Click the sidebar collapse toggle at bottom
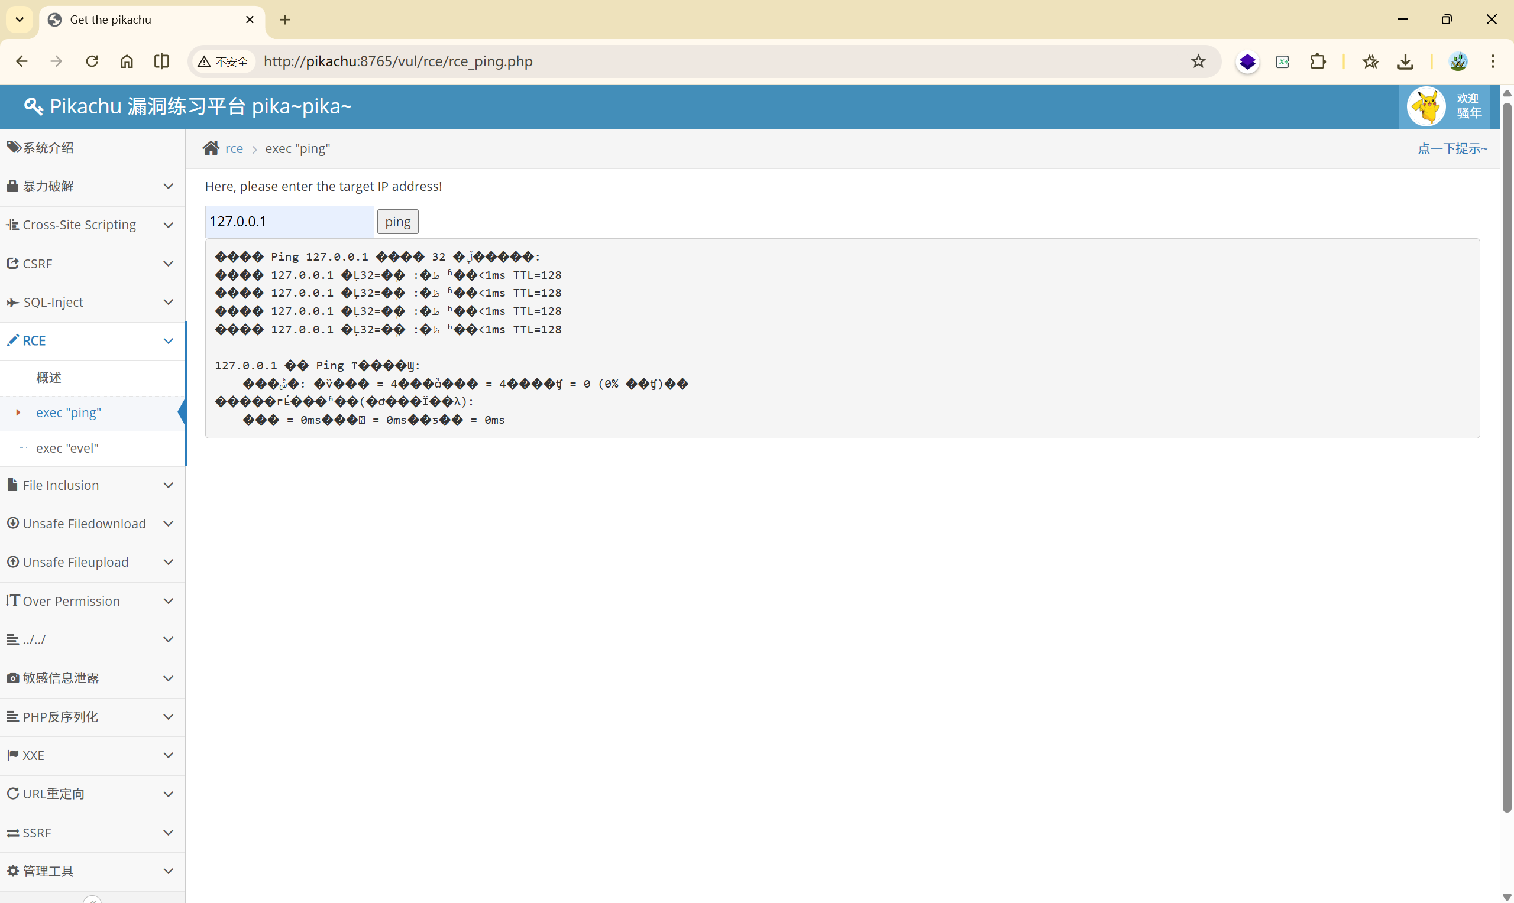 click(92, 898)
